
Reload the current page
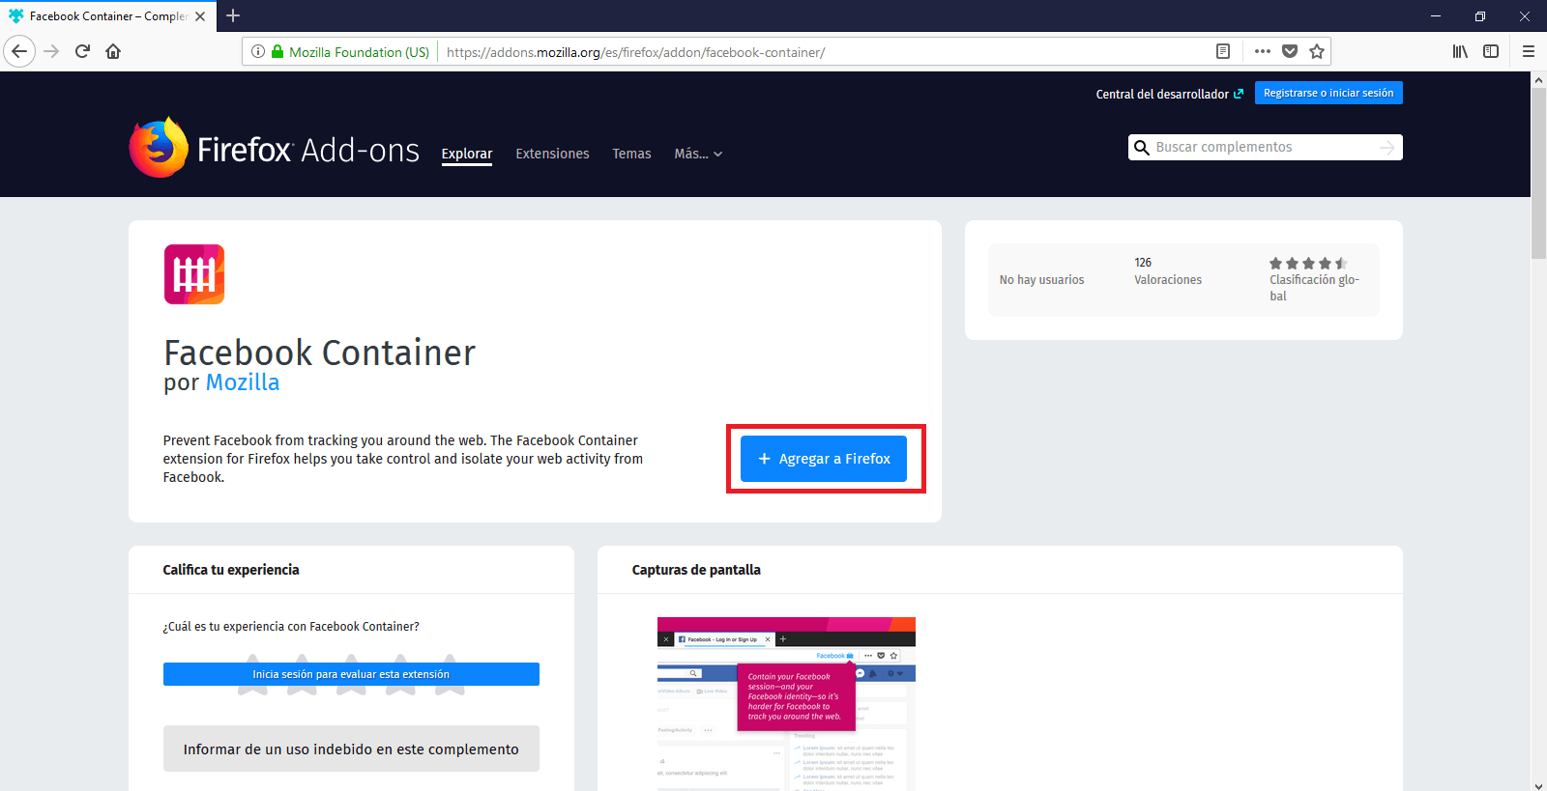pos(82,51)
